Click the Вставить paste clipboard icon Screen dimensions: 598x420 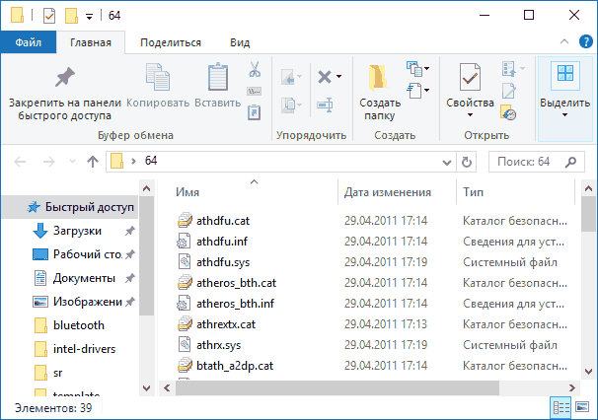pos(218,77)
